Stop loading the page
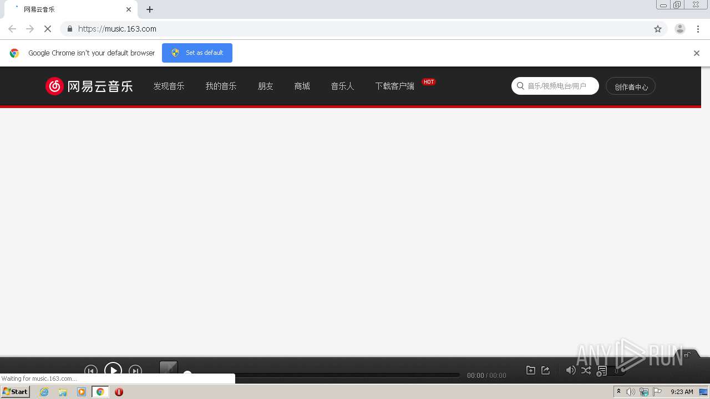Screen dimensions: 710x399 [48, 29]
